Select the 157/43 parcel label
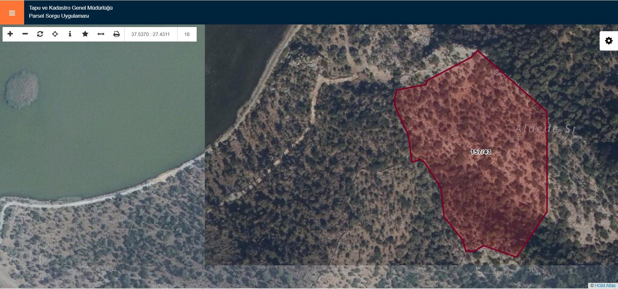The width and height of the screenshot is (618, 289). (481, 152)
